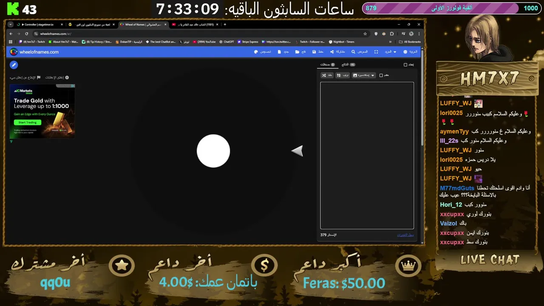544x306 pixels.
Task: Open the Tip History Streamlabs bookmark
Action: 96,42
